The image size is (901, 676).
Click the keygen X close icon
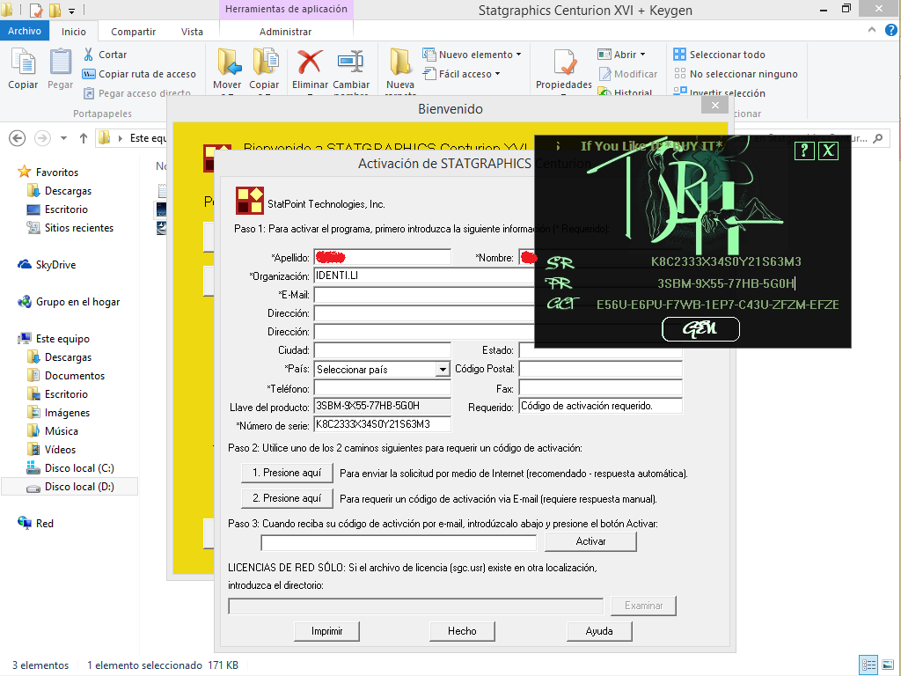[x=828, y=151]
